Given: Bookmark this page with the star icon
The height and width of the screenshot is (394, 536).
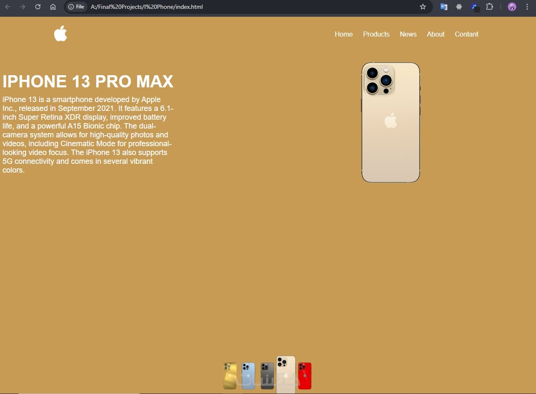Looking at the screenshot, I should point(423,7).
